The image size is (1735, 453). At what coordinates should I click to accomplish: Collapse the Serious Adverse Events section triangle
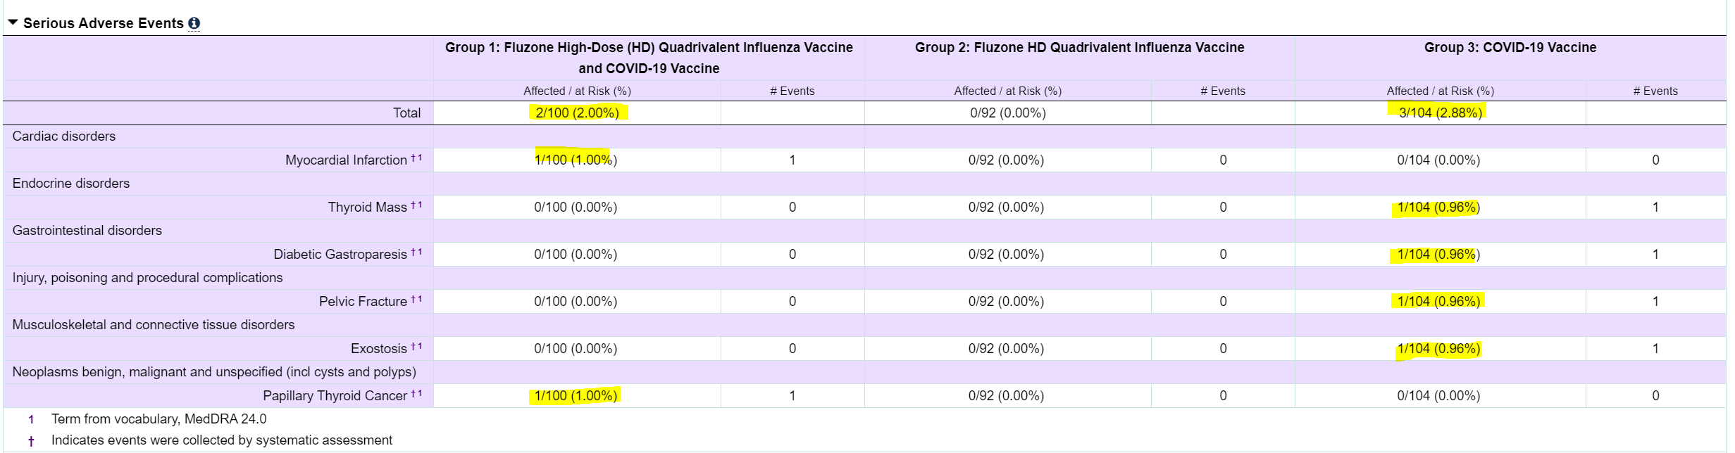13,23
